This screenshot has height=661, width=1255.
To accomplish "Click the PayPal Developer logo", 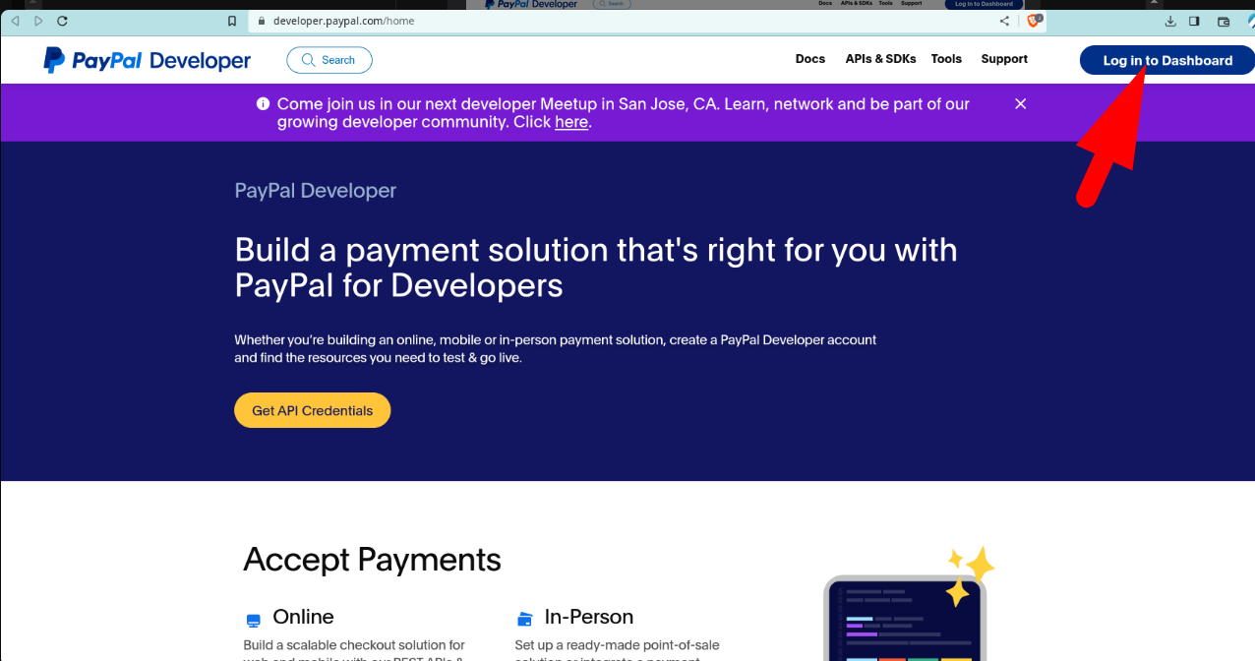I will (146, 60).
